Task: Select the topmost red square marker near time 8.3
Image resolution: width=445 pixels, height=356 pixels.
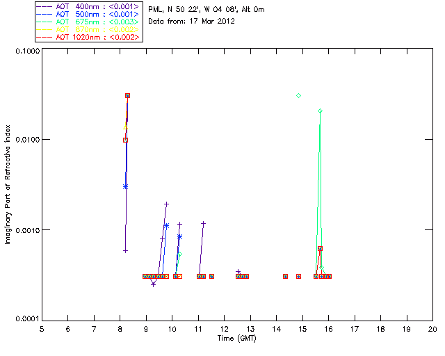Action: point(128,96)
